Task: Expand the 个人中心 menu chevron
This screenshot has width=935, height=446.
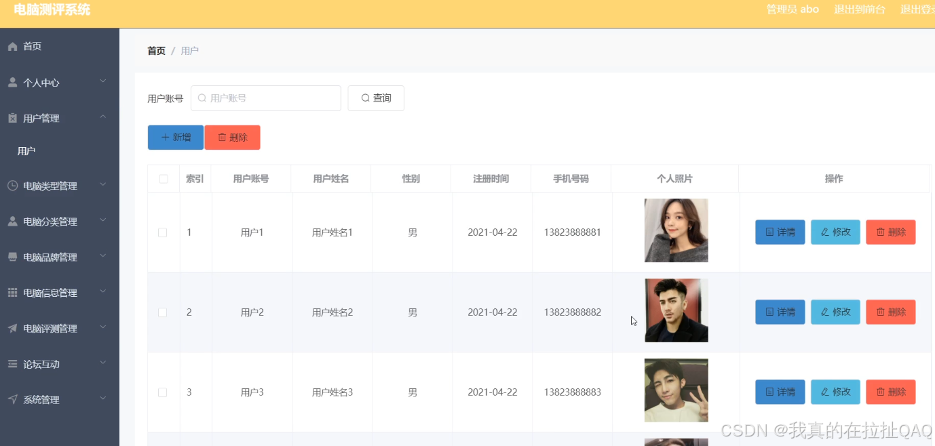Action: tap(103, 81)
